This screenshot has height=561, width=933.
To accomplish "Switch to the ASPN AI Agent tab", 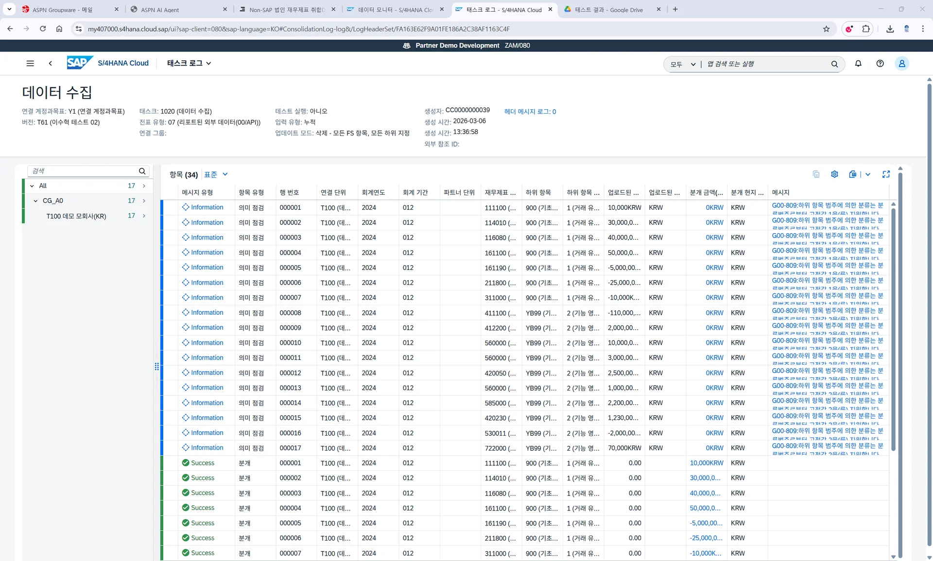I will pyautogui.click(x=160, y=9).
